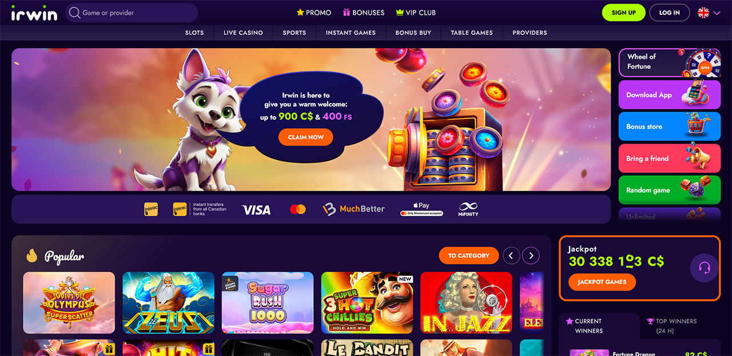Viewport: 732px width, 356px height.
Task: Click the Jackpot Games button
Action: coord(602,282)
